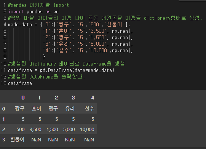
Task: Click the NaN cell under column 4
Action: pos(89,140)
